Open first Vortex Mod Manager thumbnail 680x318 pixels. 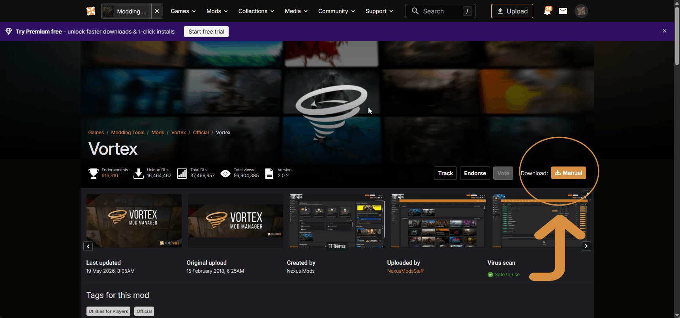[x=134, y=221]
